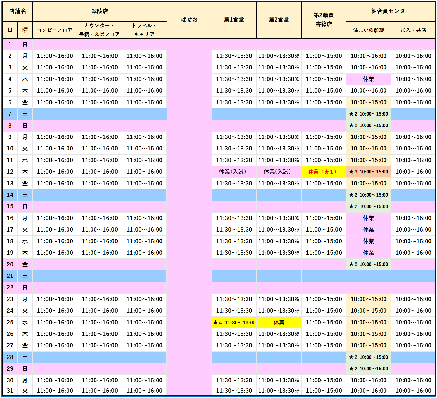Image resolution: width=437 pixels, height=398 pixels.
Task: Click the 第2食堂 column header
Action: point(279,20)
